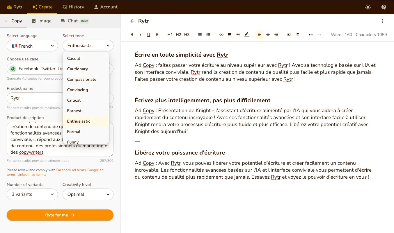Set heading level H1
The image size is (394, 233).
(x=170, y=35)
